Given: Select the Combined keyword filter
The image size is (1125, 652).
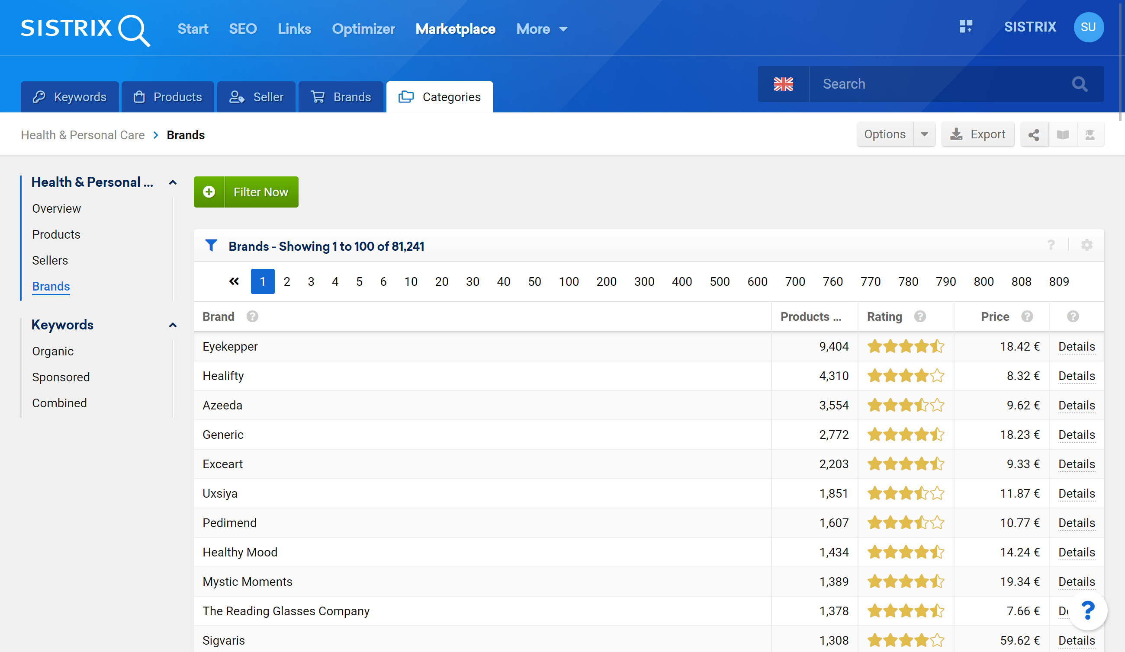Looking at the screenshot, I should click(x=58, y=402).
